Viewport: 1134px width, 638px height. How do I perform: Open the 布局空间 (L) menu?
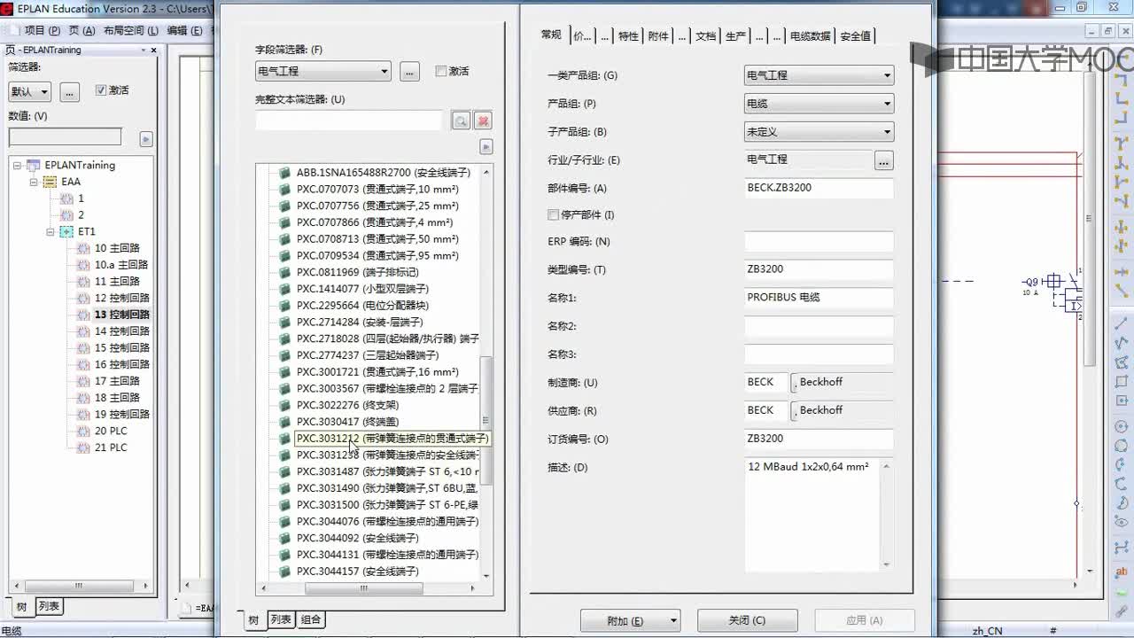tap(131, 30)
